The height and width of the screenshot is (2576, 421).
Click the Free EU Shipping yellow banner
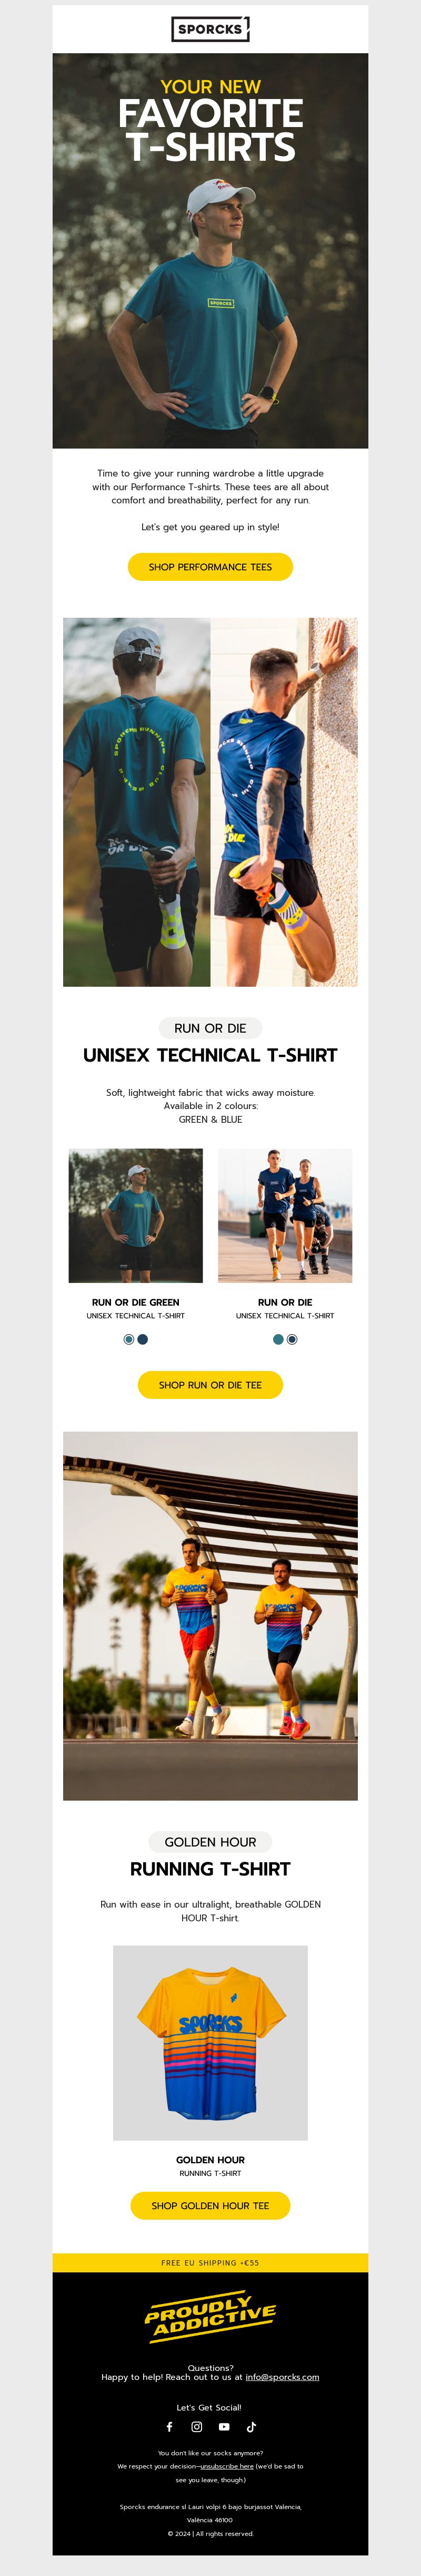click(210, 2263)
